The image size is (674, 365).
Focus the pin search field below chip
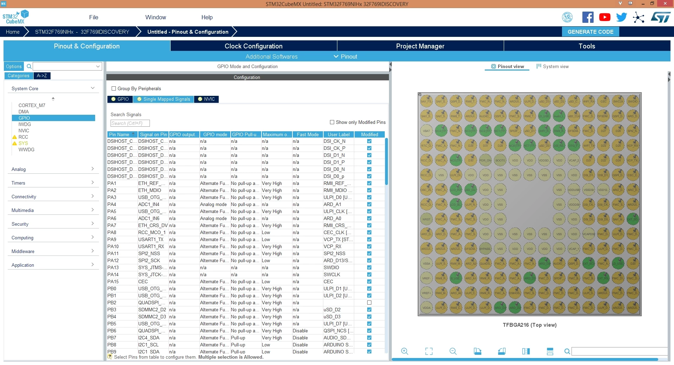620,351
